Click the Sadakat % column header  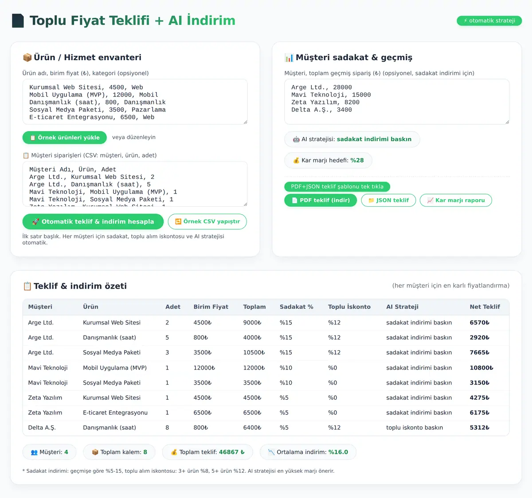coord(297,307)
